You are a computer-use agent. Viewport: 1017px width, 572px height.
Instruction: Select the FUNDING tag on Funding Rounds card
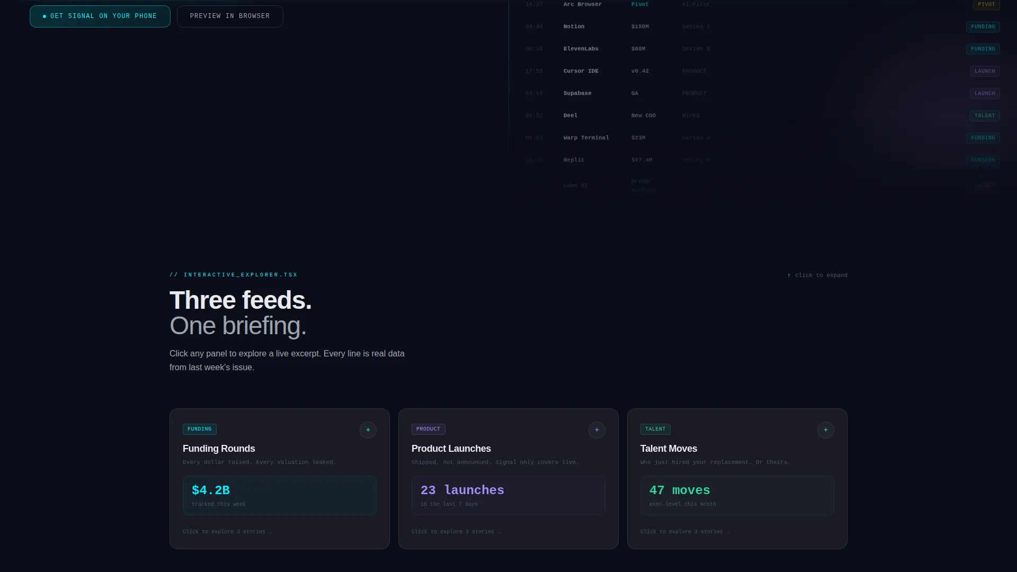click(x=200, y=429)
